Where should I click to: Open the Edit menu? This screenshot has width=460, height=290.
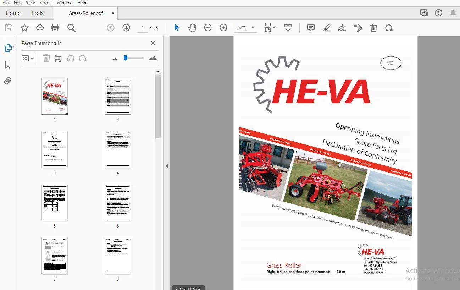(x=17, y=3)
